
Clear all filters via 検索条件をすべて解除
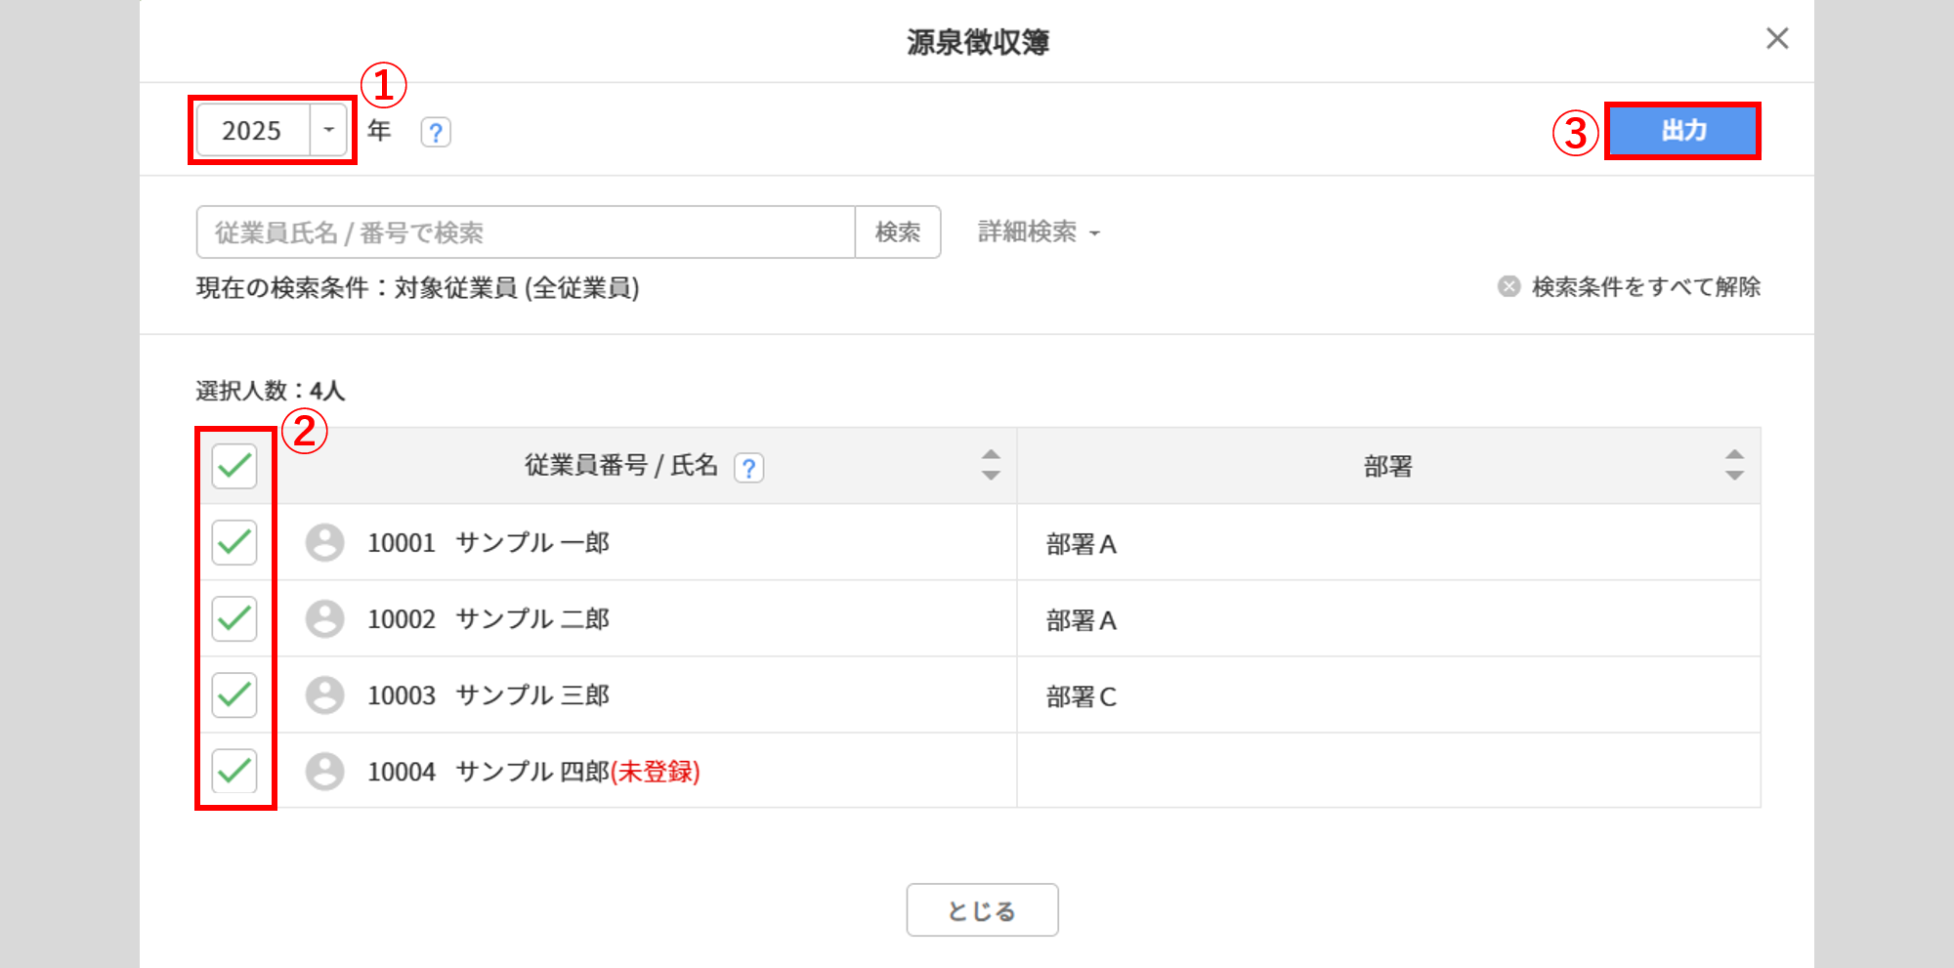click(1631, 287)
